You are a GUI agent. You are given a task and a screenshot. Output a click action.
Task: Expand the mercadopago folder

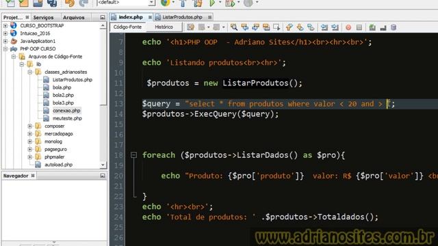pos(30,134)
